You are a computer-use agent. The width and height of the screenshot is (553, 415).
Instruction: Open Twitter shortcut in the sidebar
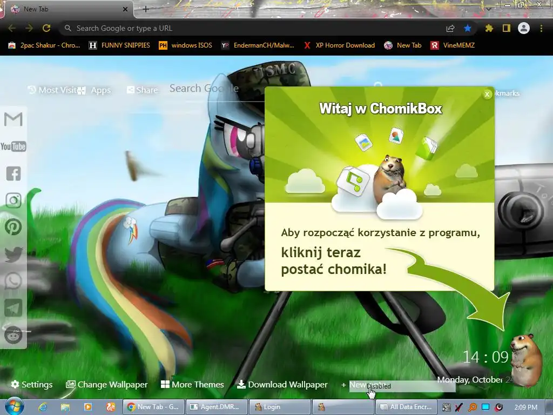tap(14, 255)
